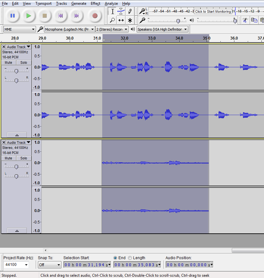Viewport: 264px width, 278px height.
Task: Adjust the second track's gain slider
Action: point(16,167)
